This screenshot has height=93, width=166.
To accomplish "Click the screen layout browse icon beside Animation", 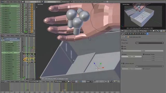I will tap(23, 2).
